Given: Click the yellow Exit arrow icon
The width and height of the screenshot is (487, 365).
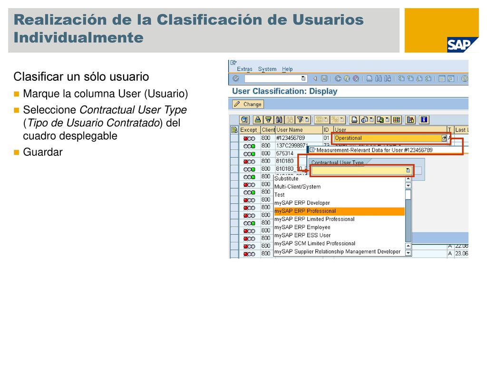Looking at the screenshot, I should pyautogui.click(x=347, y=78).
